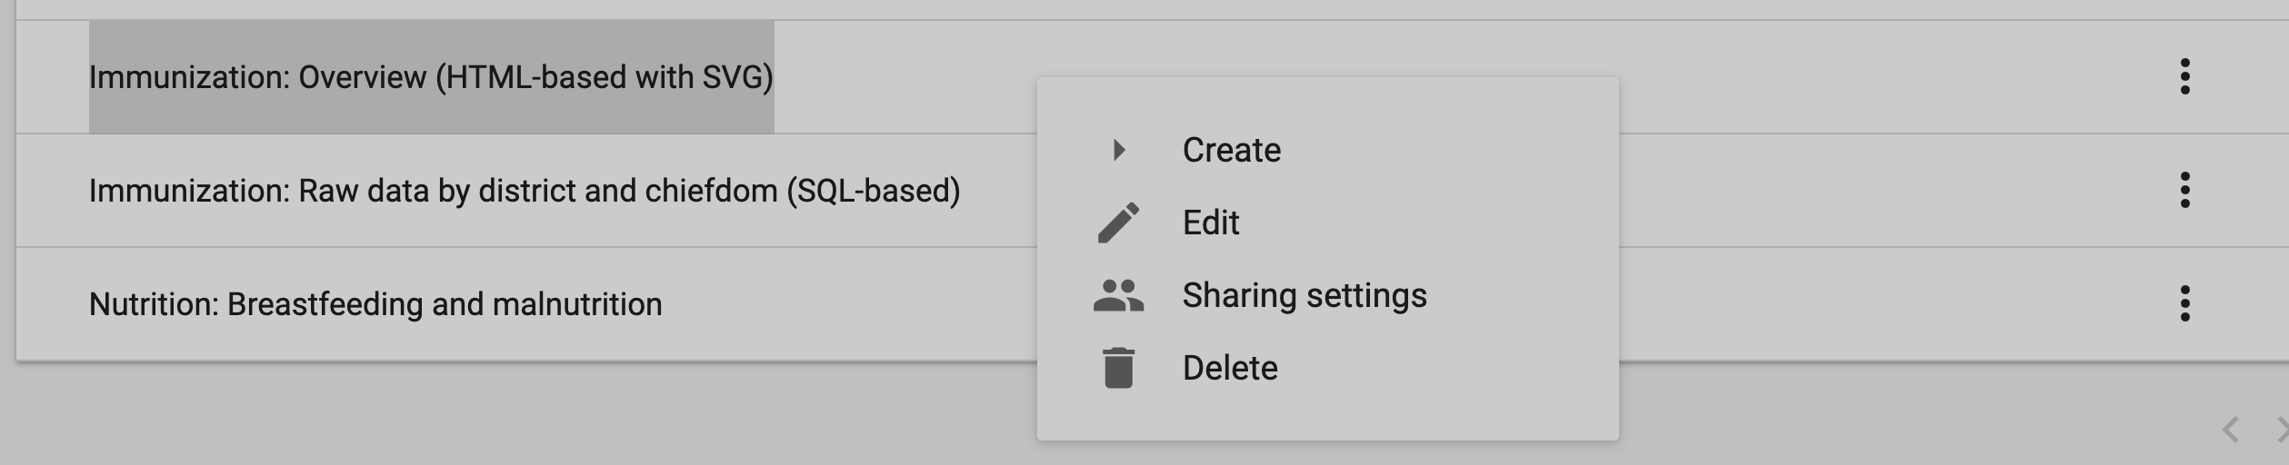Open Immunization: Raw data by district and chiefdom
Image resolution: width=2289 pixels, height=465 pixels.
[x=525, y=191]
